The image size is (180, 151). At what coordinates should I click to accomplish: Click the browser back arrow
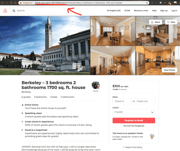[3, 3]
